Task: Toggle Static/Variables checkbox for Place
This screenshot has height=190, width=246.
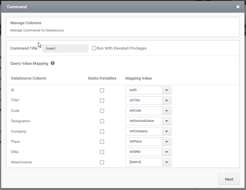Action: [x=102, y=142]
